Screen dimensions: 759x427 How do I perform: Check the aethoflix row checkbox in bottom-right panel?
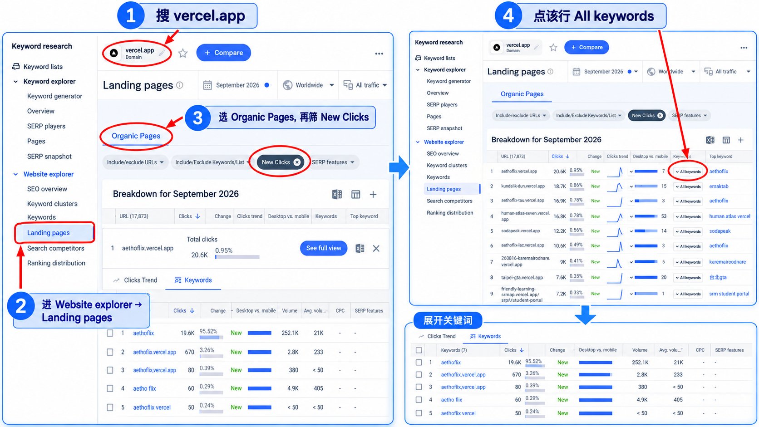(x=419, y=362)
